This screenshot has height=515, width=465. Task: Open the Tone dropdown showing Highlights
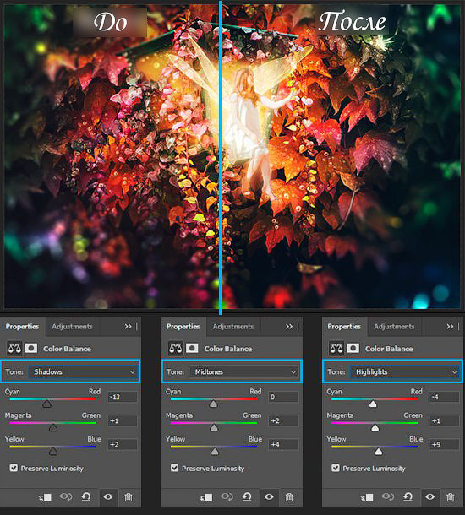404,371
